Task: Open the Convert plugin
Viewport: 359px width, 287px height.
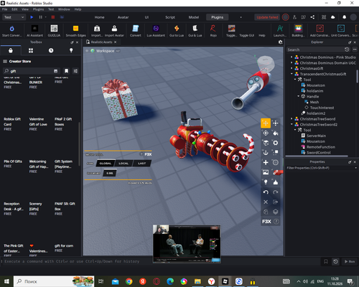Action: pos(136,31)
